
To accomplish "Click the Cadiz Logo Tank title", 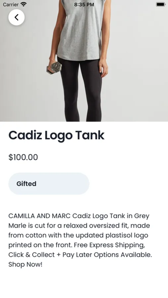I will point(57,135).
